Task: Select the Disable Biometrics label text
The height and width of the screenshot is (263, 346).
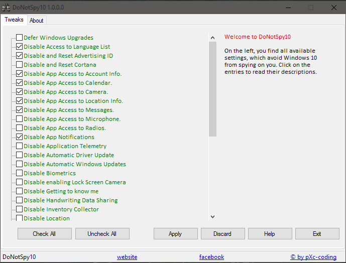Action: coord(50,173)
